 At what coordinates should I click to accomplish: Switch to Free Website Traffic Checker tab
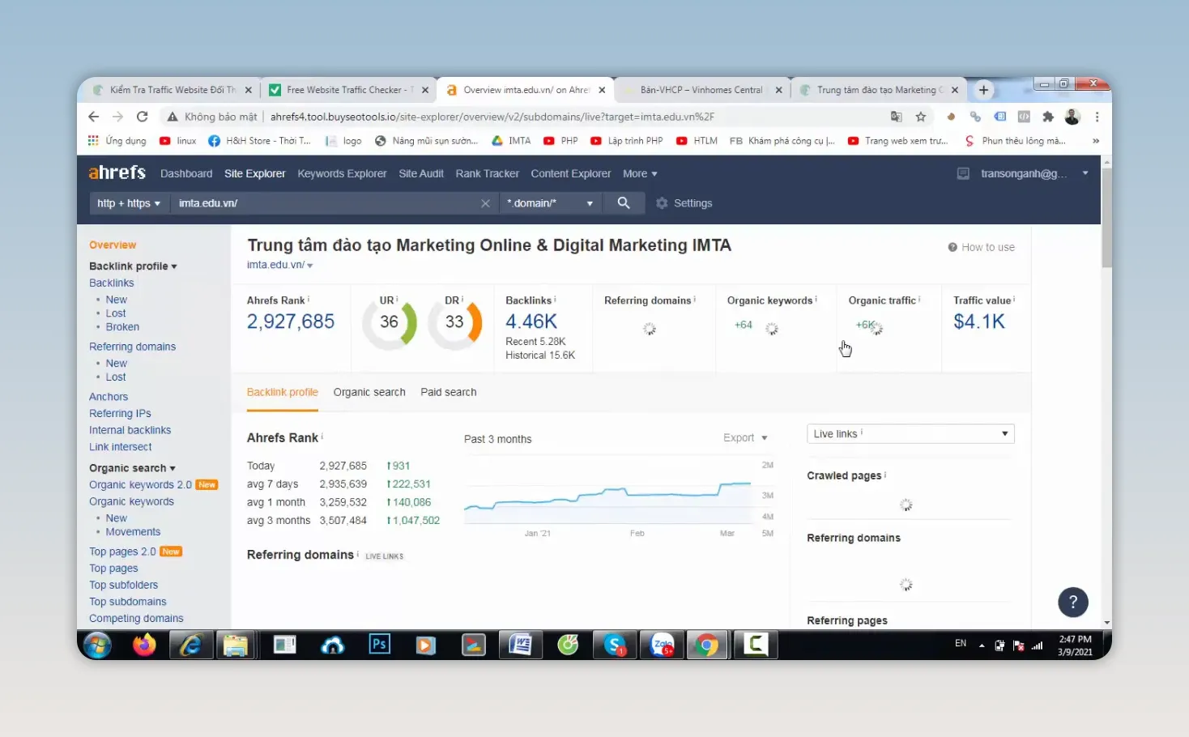coord(348,90)
